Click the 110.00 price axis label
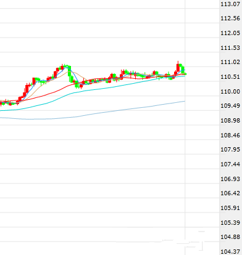The image size is (242, 255). pos(230,91)
